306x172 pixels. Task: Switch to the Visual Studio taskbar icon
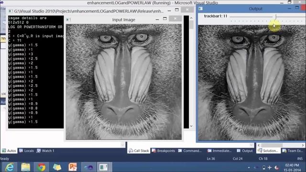point(88,167)
